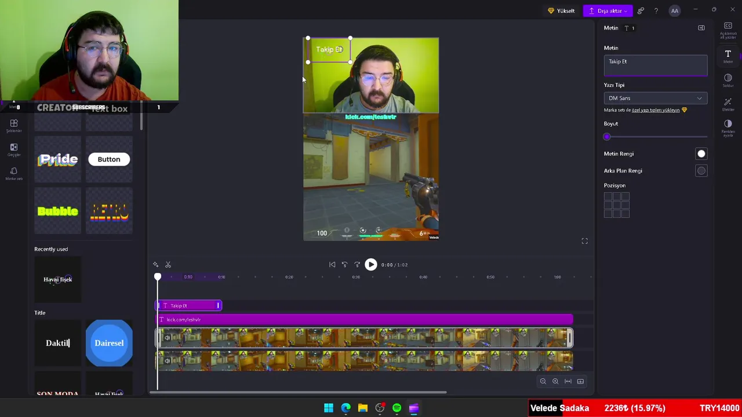Zoom out the timeline
Viewport: 742px width, 417px height.
click(543, 381)
